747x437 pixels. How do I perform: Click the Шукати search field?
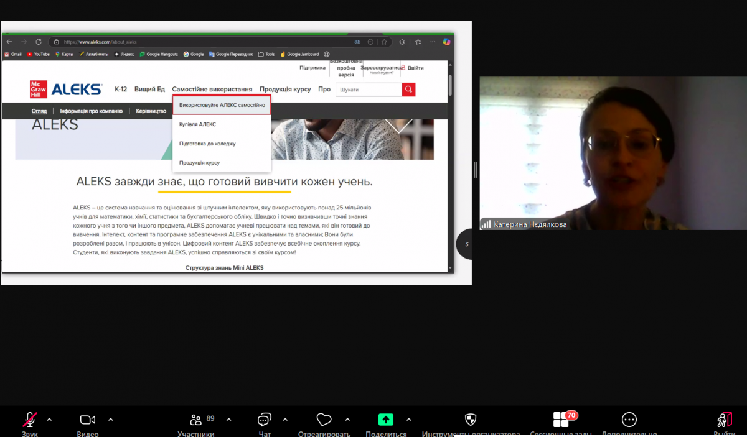click(369, 90)
